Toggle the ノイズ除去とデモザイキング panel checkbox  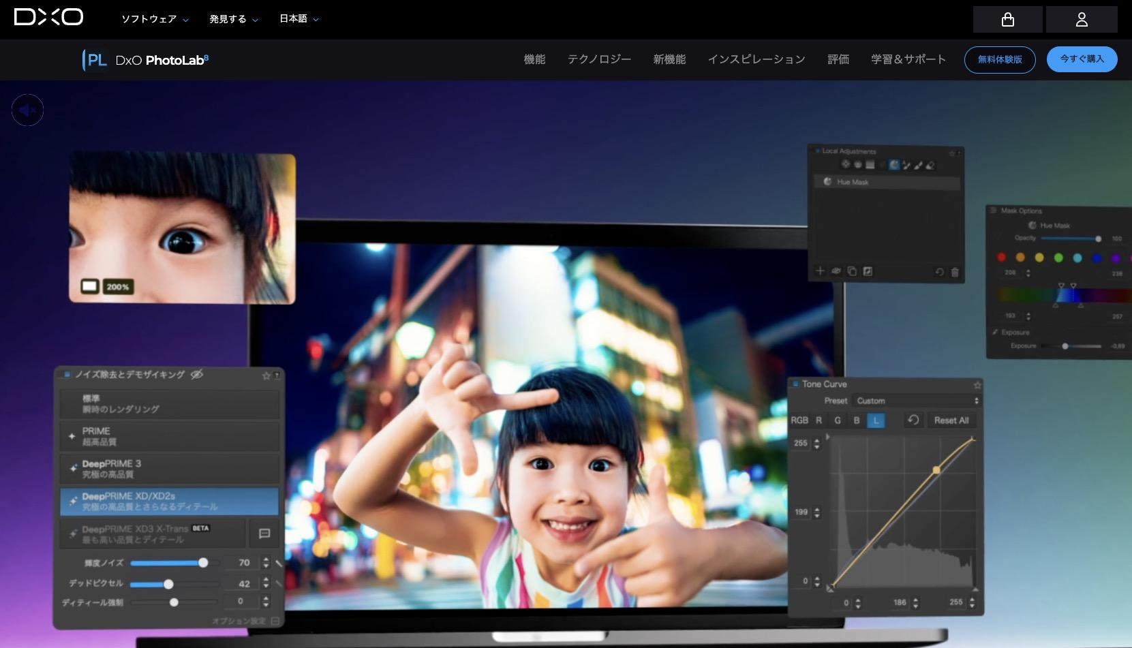pyautogui.click(x=67, y=375)
